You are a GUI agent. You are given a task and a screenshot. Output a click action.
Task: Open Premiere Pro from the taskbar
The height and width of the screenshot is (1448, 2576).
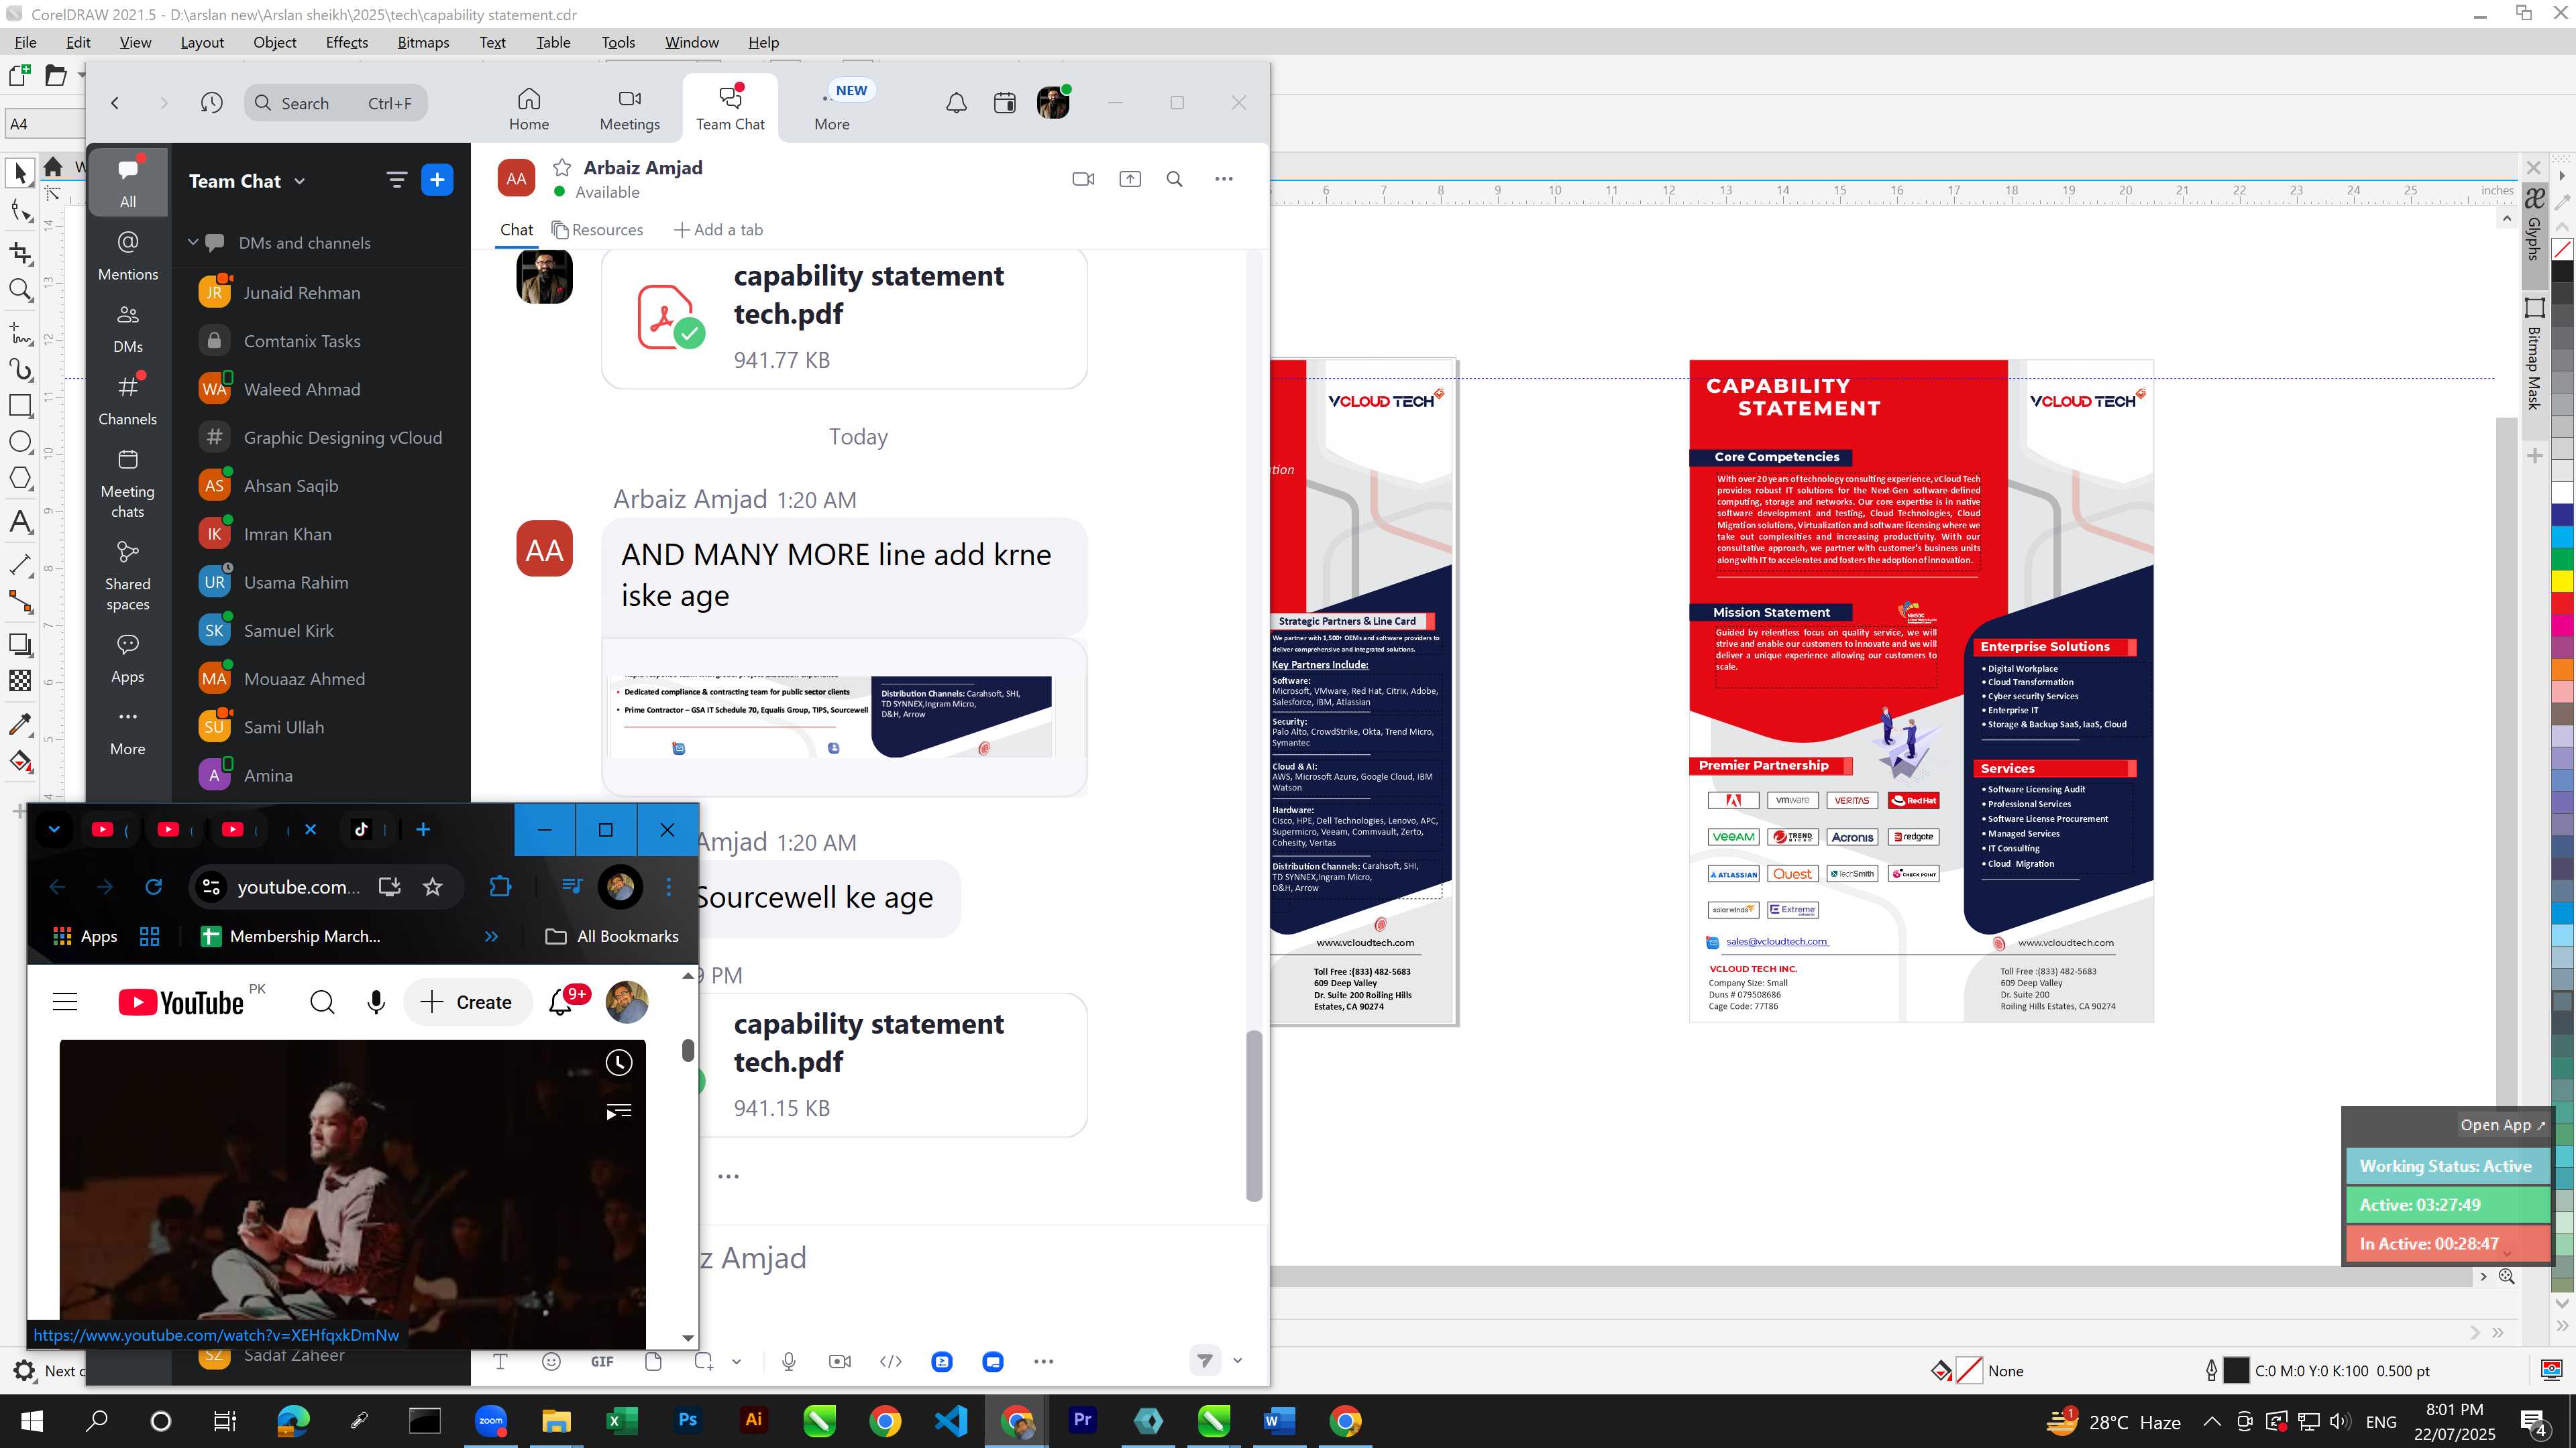click(x=1082, y=1420)
